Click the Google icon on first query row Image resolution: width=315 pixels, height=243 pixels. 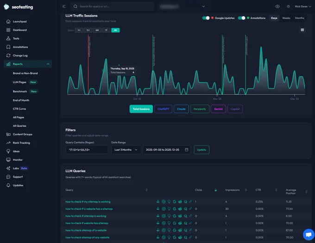point(174,202)
